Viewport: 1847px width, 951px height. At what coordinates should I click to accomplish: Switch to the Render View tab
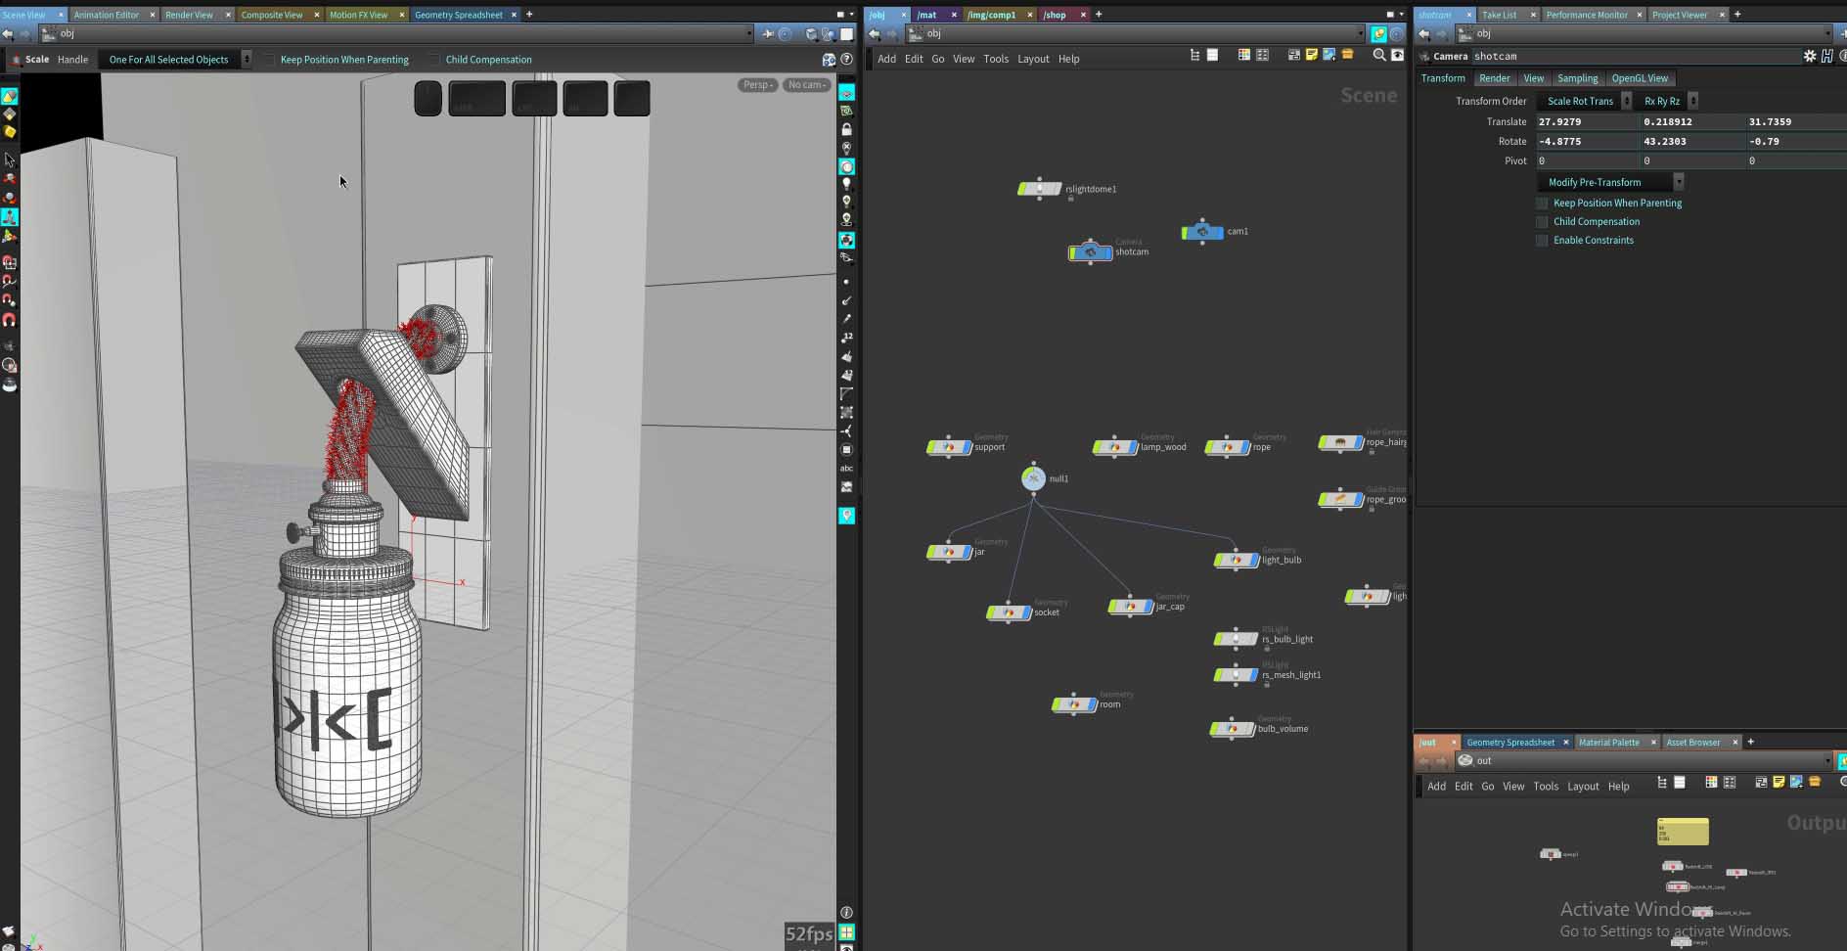coord(189,15)
